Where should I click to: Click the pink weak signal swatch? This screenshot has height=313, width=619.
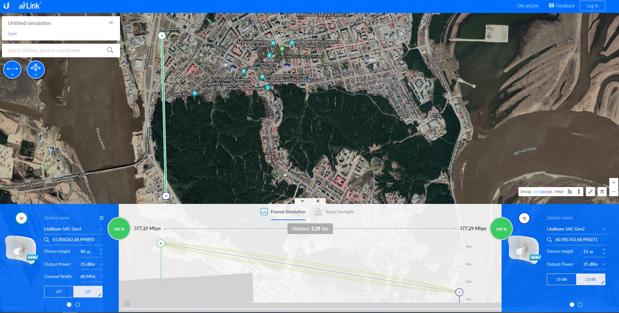pos(549,192)
